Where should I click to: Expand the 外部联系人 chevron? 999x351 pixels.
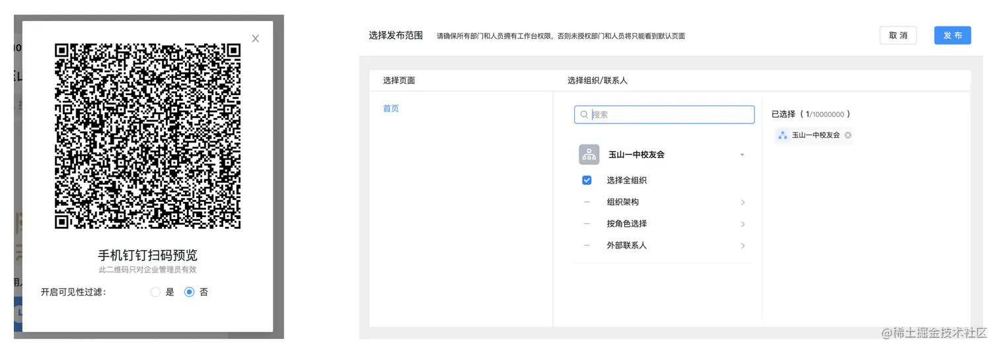[743, 245]
